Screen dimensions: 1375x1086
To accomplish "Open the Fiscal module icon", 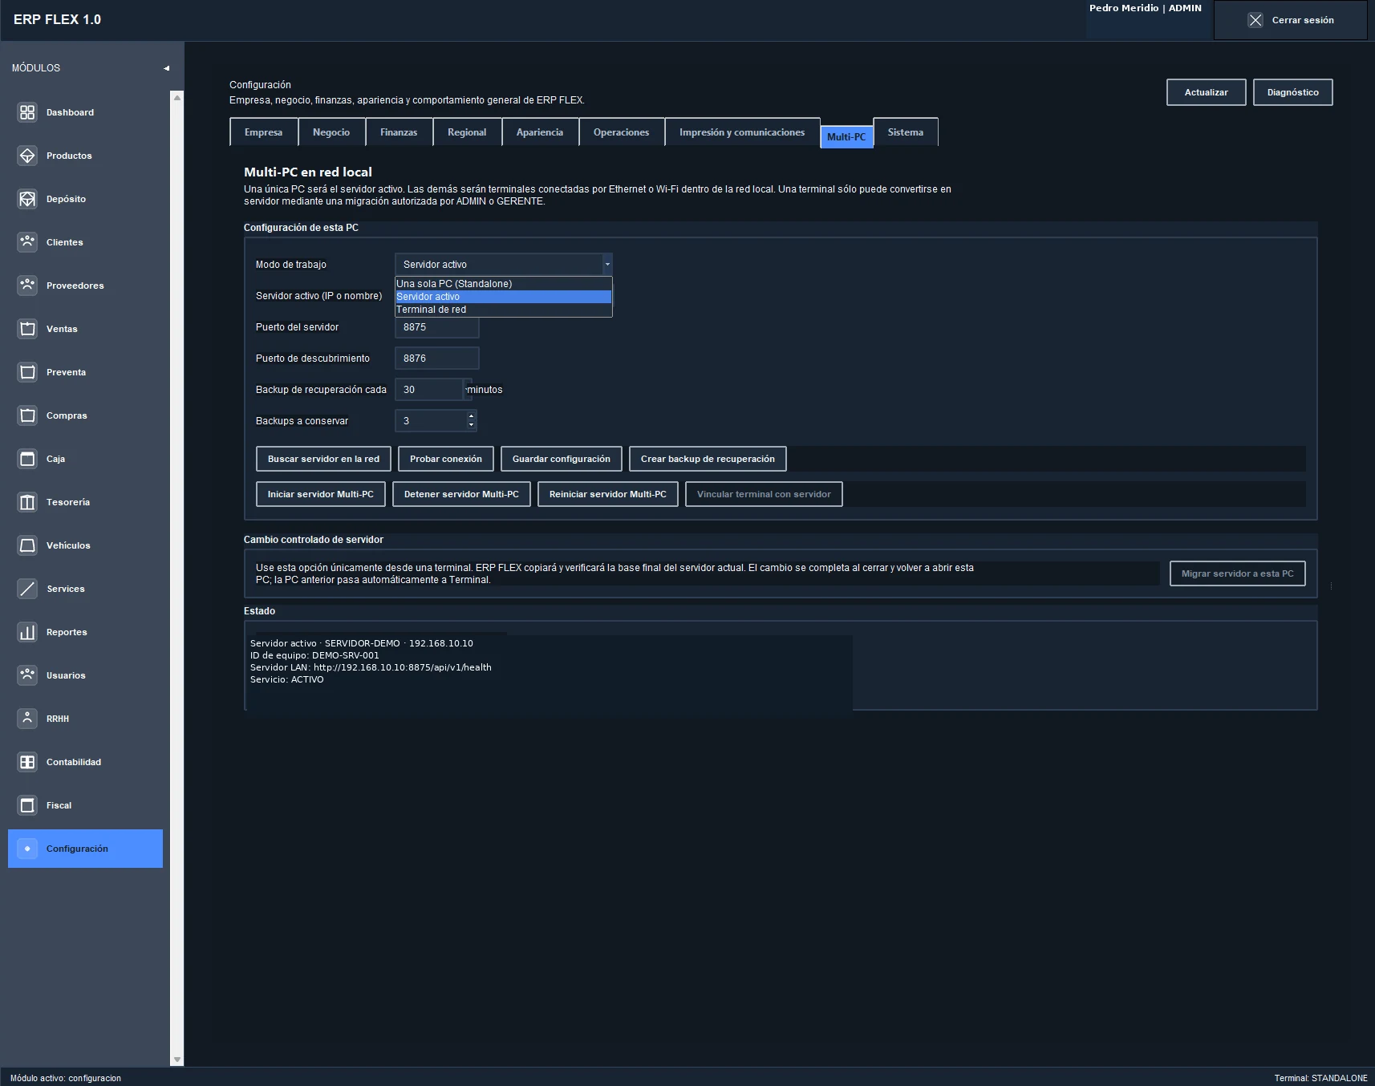I will point(27,805).
